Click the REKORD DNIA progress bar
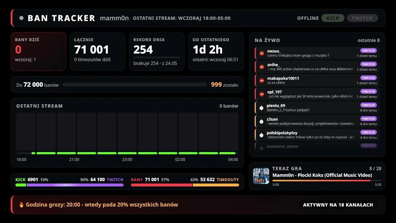Screen dimensions: 396x223 coord(157,57)
